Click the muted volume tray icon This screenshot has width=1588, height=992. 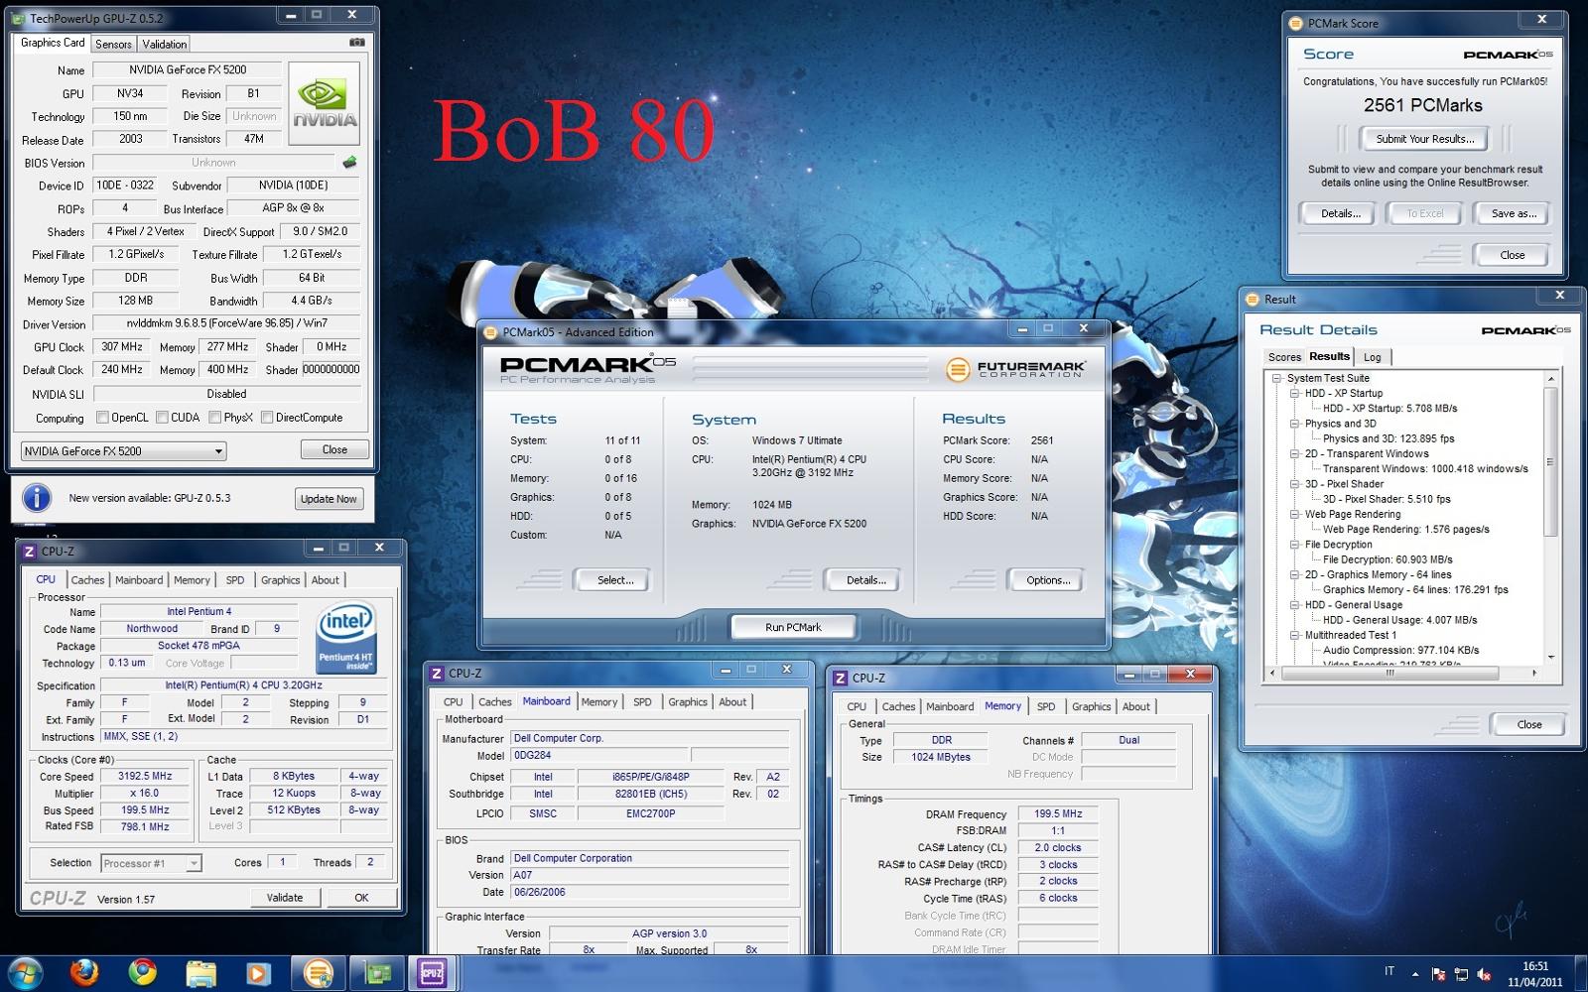(x=1485, y=974)
